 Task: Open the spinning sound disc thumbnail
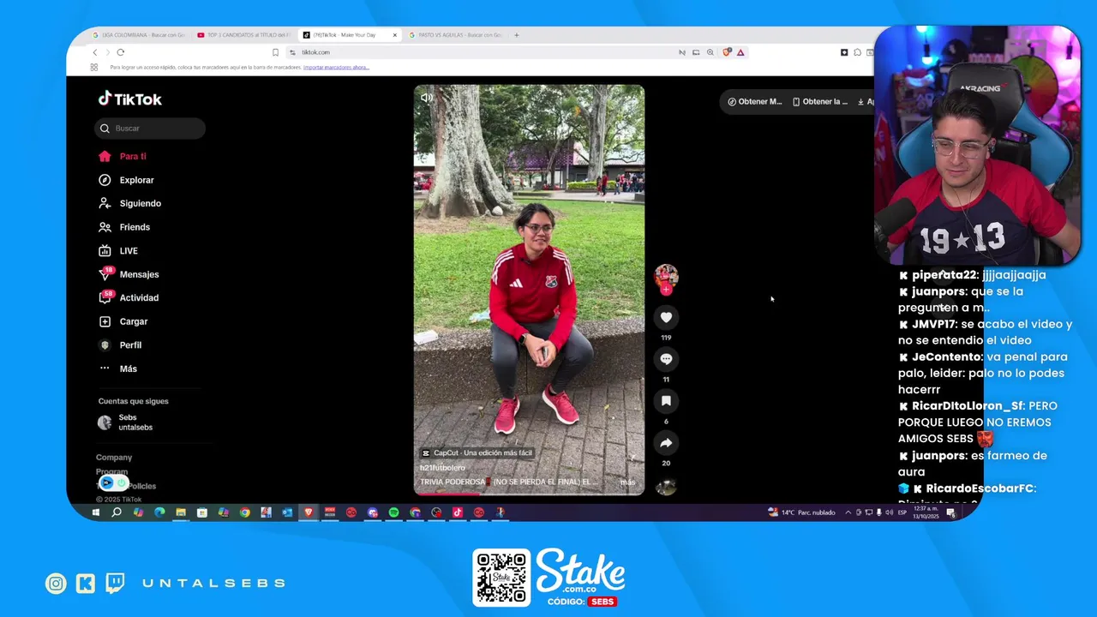pyautogui.click(x=666, y=487)
